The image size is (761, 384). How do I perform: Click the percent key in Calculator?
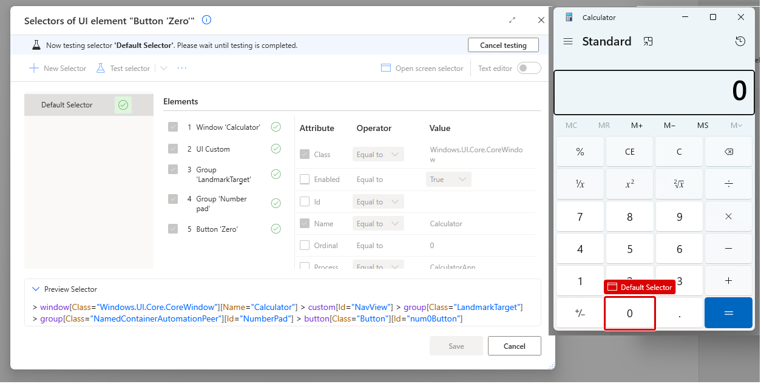tap(580, 152)
